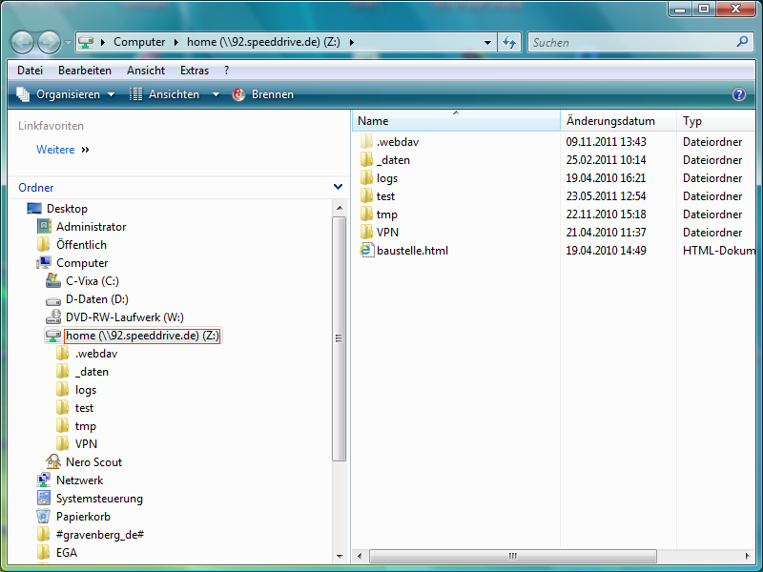Click the horizontal scrollbar in file list
763x572 pixels.
(512, 556)
